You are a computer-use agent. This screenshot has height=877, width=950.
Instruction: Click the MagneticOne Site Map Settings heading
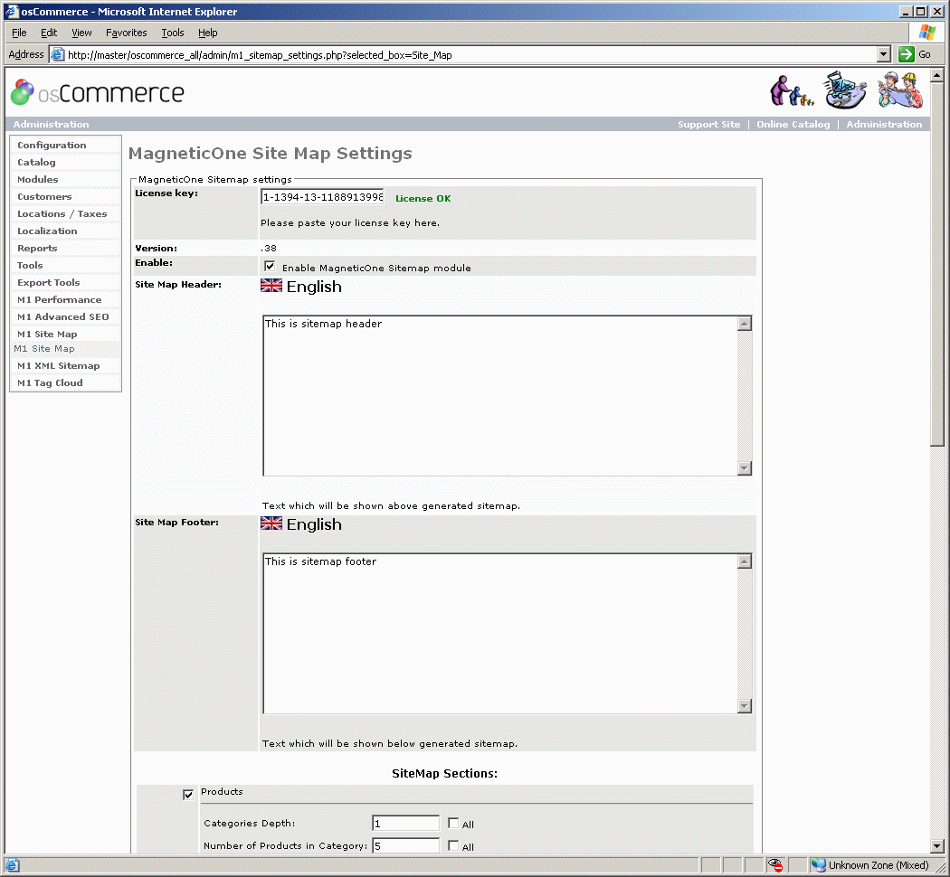pyautogui.click(x=271, y=153)
